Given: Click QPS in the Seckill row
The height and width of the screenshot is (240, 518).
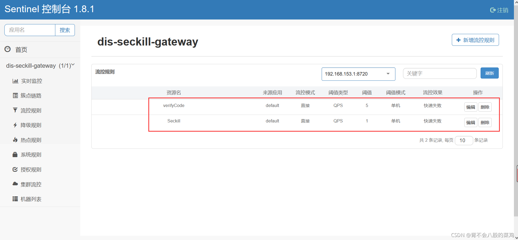Looking at the screenshot, I should coord(338,121).
